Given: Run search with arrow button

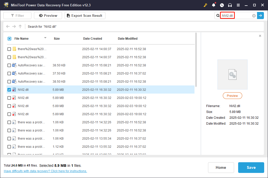Looking at the screenshot, I should point(260,16).
